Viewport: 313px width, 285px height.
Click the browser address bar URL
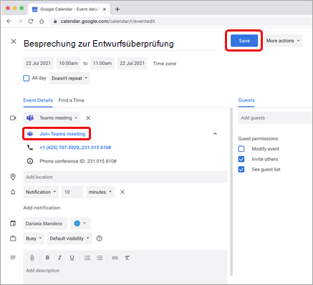(x=107, y=21)
